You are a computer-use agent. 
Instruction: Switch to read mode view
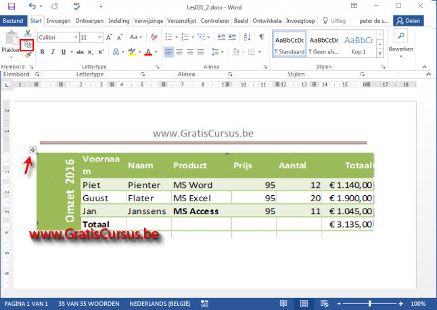point(283,303)
